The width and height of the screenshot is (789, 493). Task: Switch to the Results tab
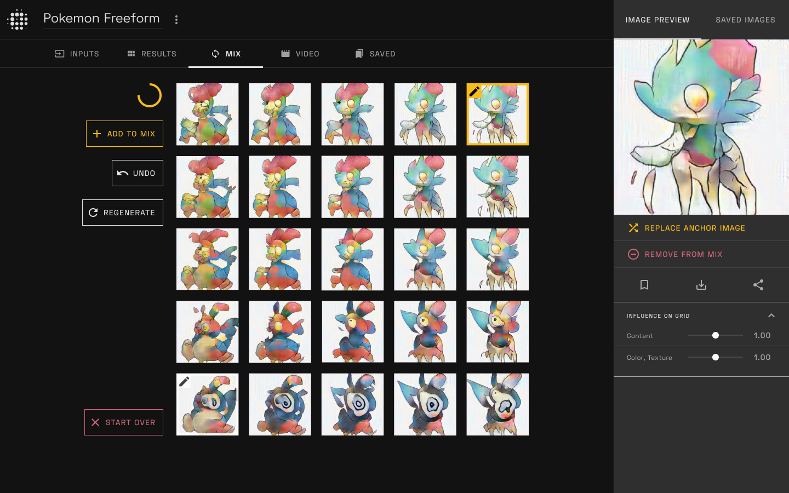(x=152, y=54)
